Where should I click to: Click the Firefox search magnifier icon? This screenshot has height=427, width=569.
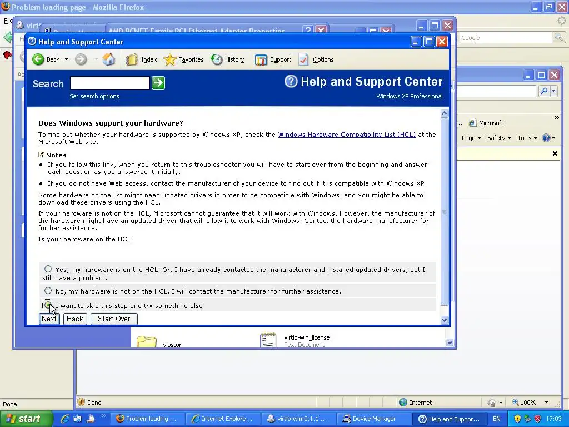[558, 37]
